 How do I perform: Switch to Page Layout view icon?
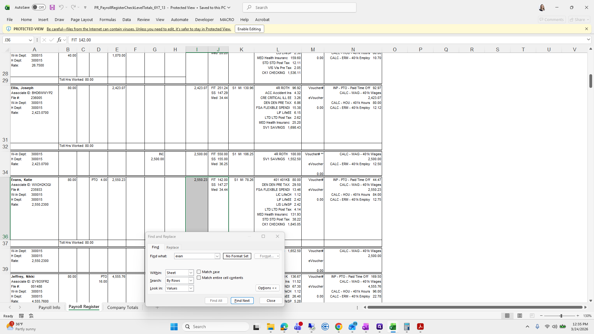tap(520, 316)
